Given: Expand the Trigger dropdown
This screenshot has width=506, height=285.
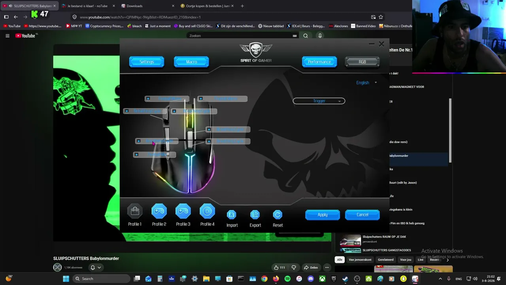Looking at the screenshot, I should click(x=319, y=101).
